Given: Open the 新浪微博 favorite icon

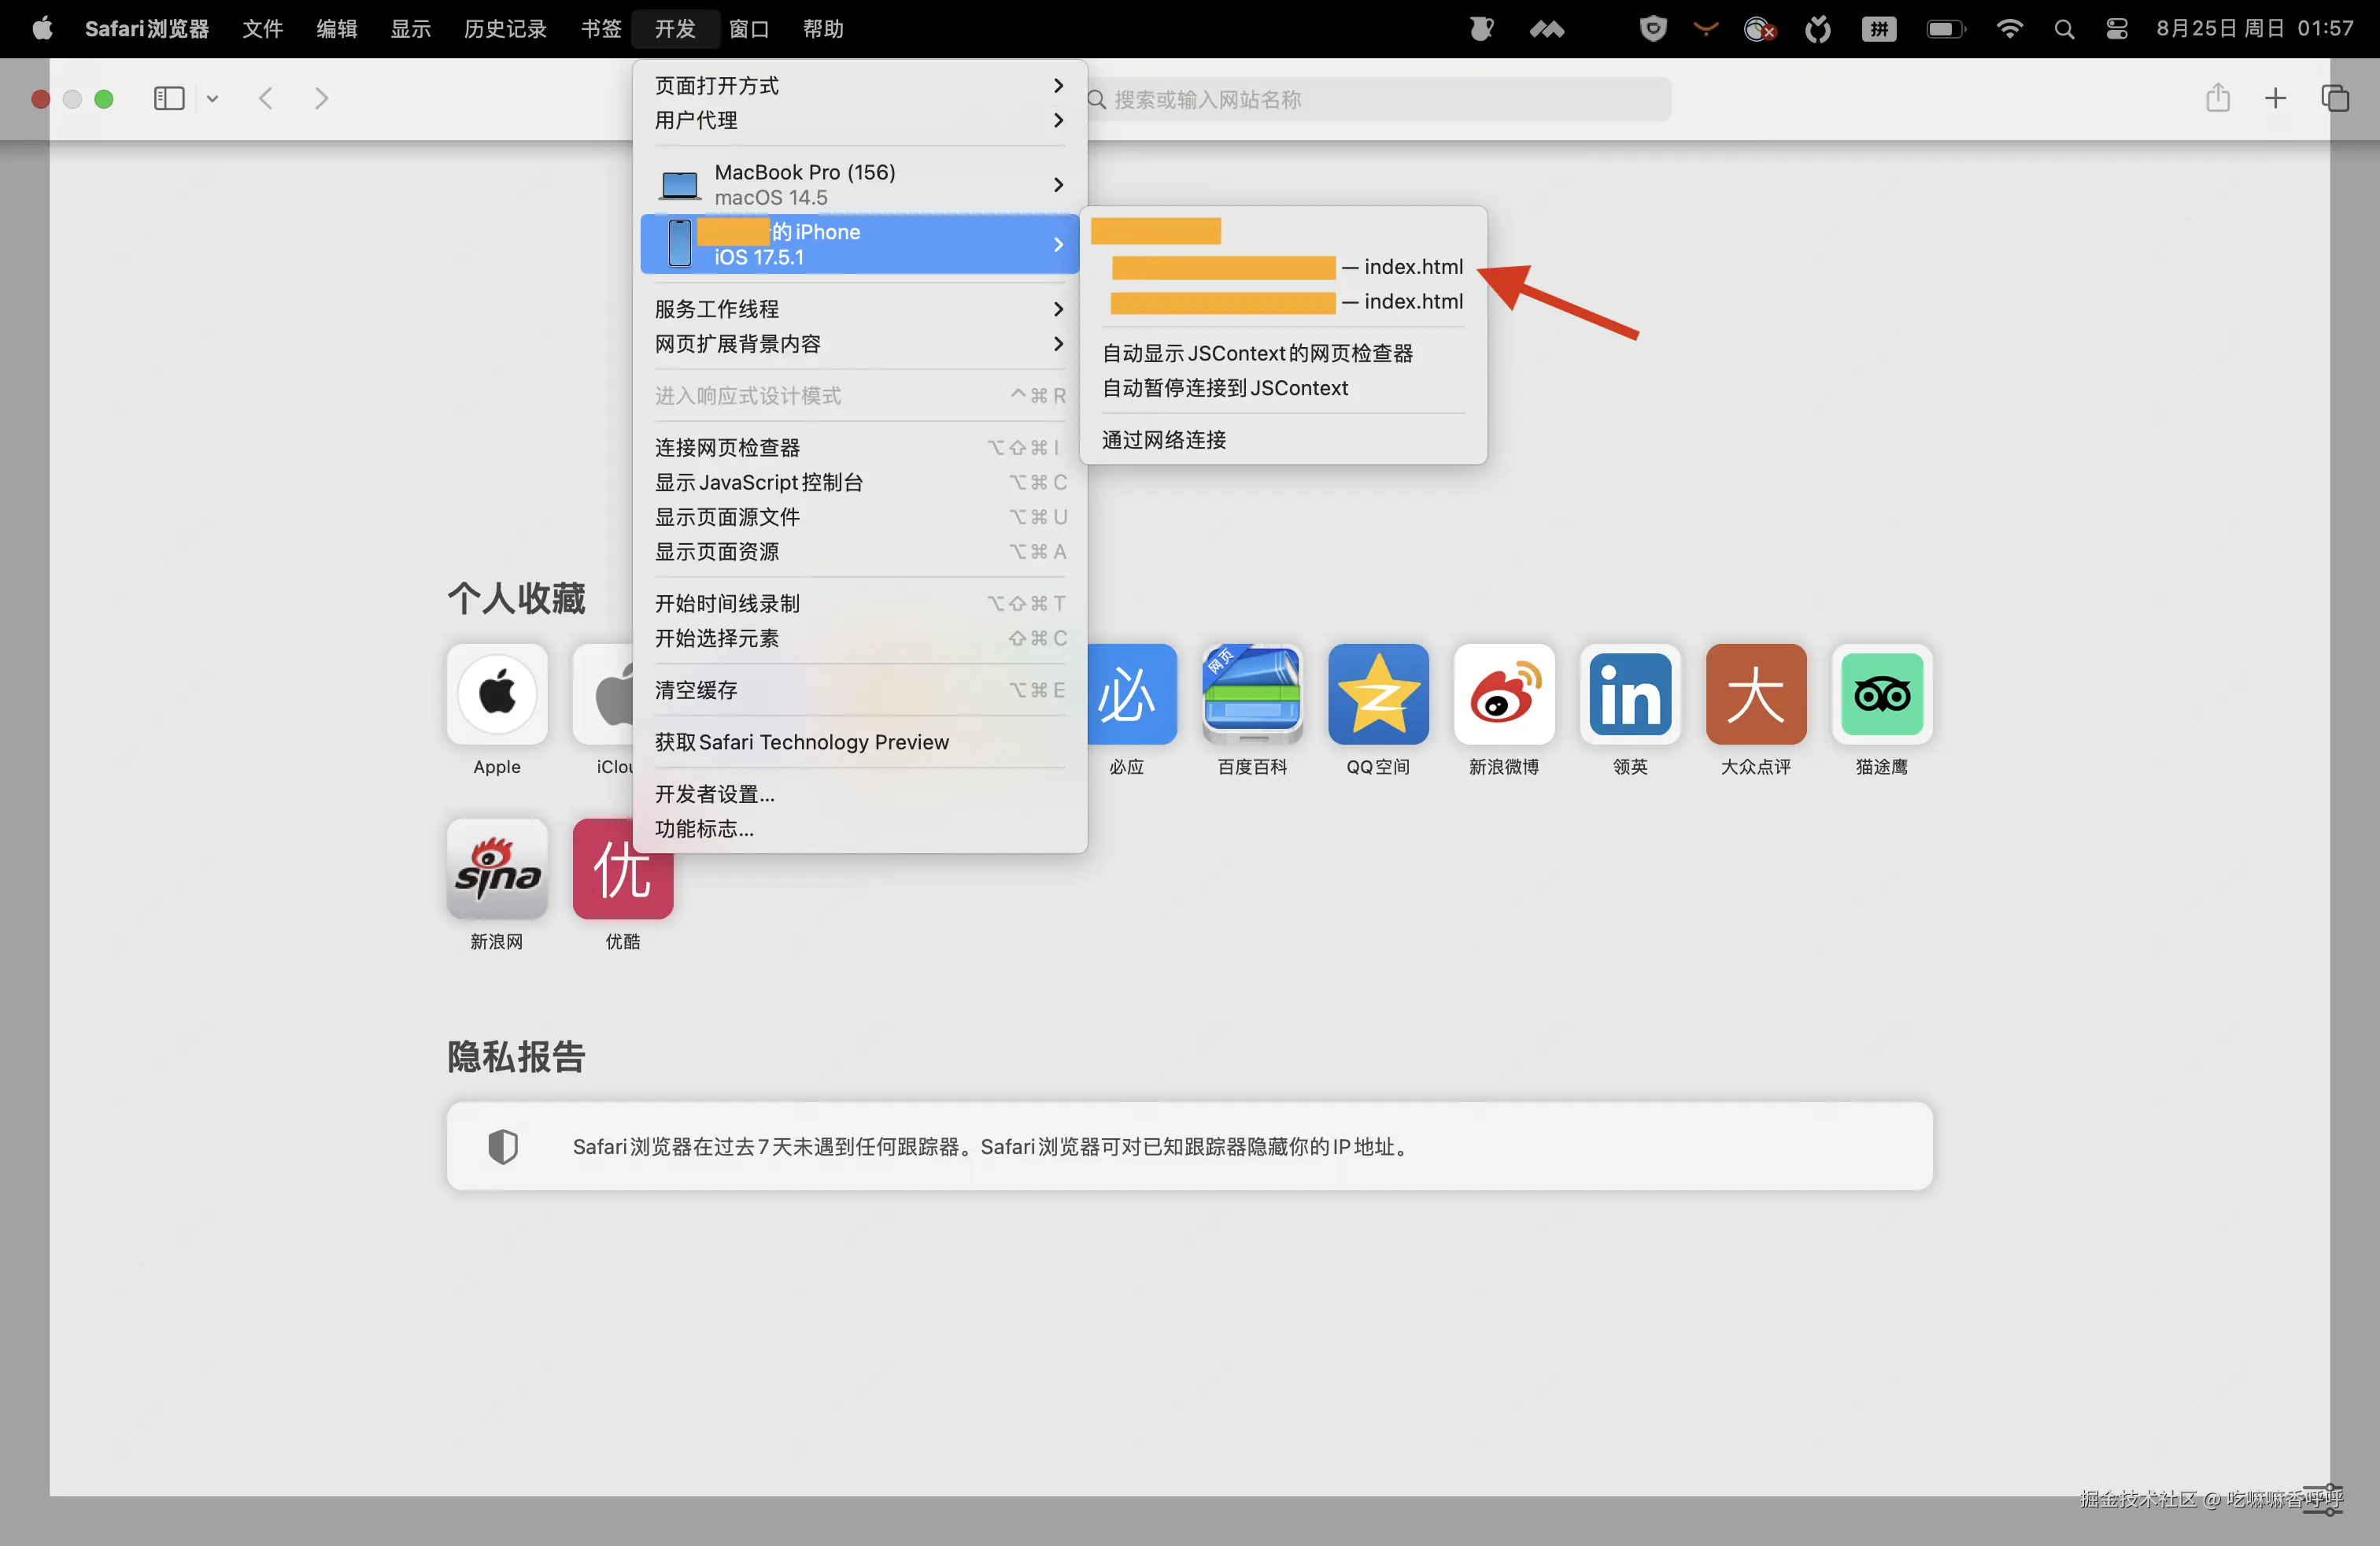Looking at the screenshot, I should 1503,695.
